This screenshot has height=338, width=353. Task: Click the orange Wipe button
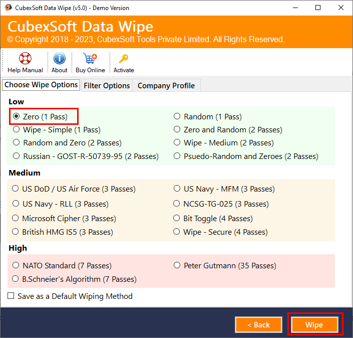(x=314, y=324)
